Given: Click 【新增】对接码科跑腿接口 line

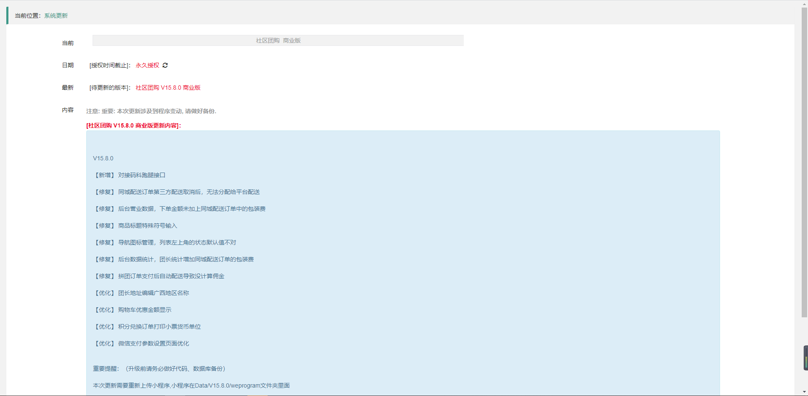Looking at the screenshot, I should pos(129,175).
